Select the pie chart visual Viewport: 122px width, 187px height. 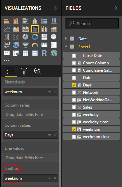[x=26, y=37]
